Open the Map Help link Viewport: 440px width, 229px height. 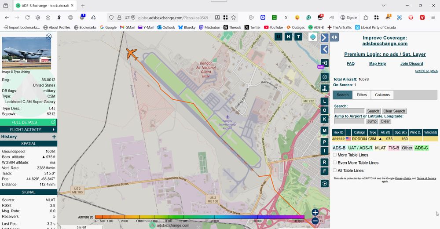click(377, 64)
